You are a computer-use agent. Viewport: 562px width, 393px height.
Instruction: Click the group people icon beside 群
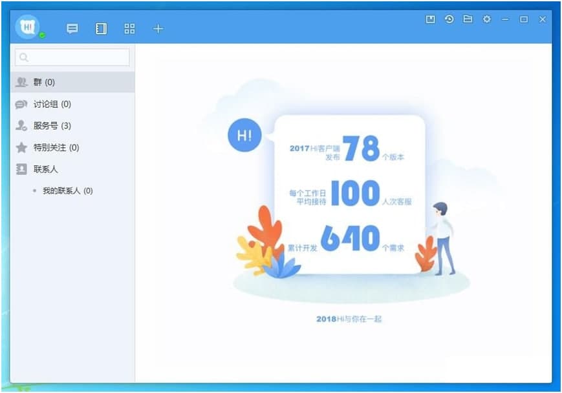[21, 82]
